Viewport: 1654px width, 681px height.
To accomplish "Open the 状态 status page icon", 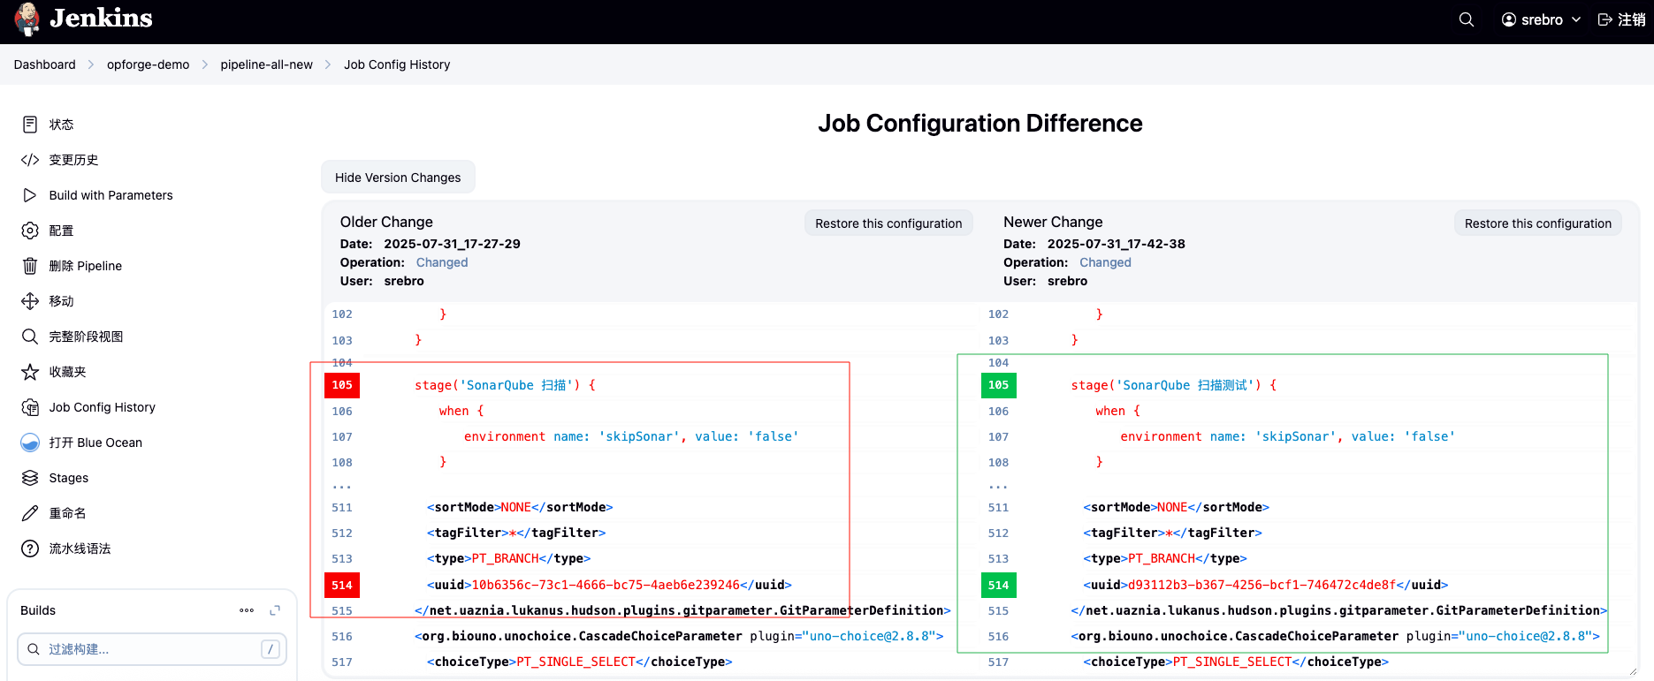I will coord(30,125).
